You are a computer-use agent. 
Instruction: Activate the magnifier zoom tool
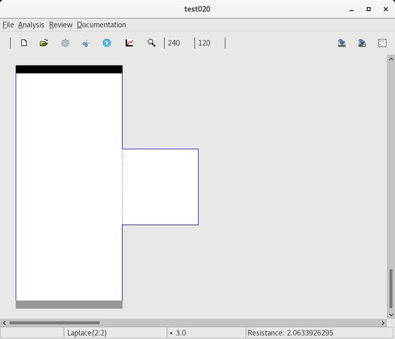151,43
